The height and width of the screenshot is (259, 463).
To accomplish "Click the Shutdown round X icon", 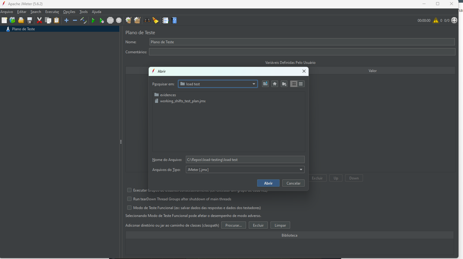I will 119,20.
